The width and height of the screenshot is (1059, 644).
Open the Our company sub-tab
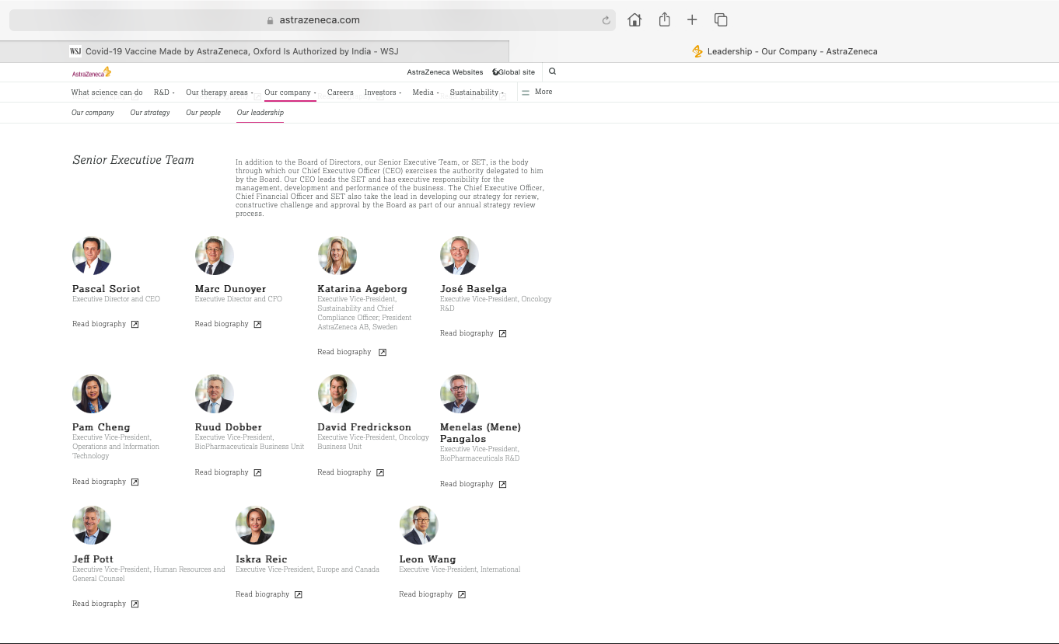point(93,113)
